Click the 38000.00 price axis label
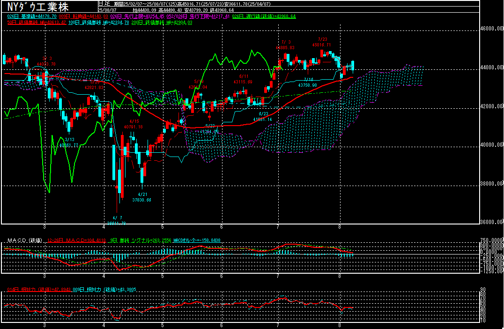The height and width of the screenshot is (329, 504). pos(492,184)
